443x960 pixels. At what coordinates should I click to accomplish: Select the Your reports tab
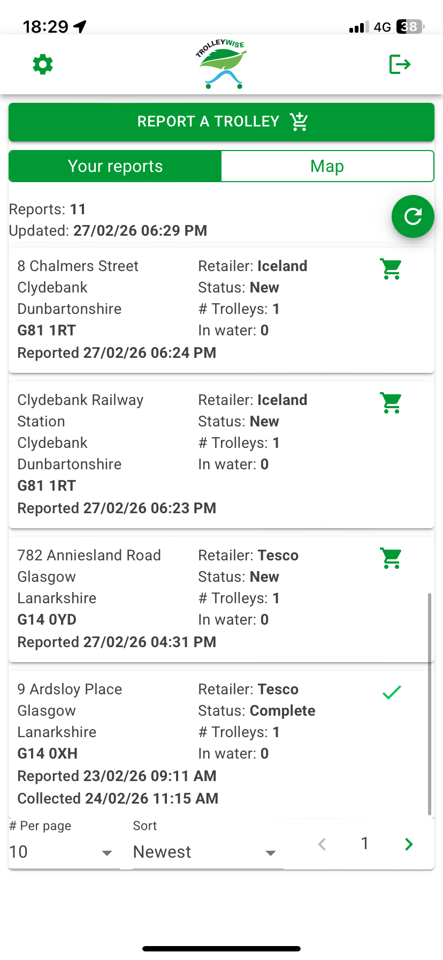pyautogui.click(x=115, y=167)
